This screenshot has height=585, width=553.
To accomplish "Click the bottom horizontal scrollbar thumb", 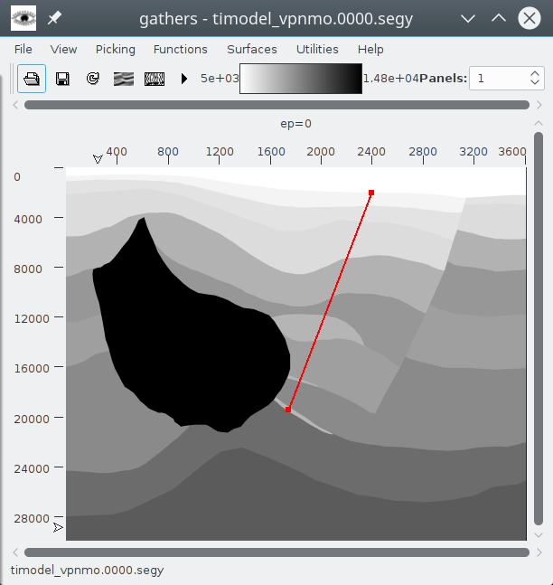I will coord(276,552).
